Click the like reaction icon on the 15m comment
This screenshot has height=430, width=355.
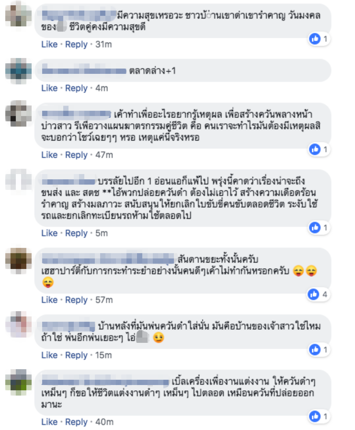[x=315, y=350]
